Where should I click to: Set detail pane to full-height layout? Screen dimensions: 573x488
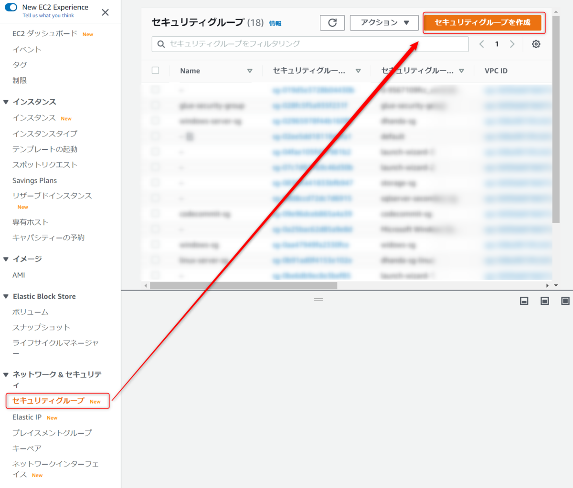click(565, 301)
